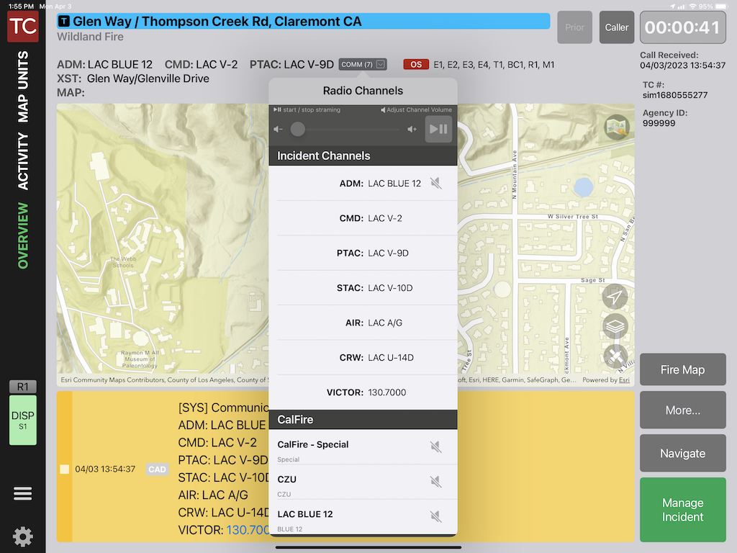This screenshot has height=553, width=737.
Task: Click the channel volume slider knob
Action: click(297, 130)
